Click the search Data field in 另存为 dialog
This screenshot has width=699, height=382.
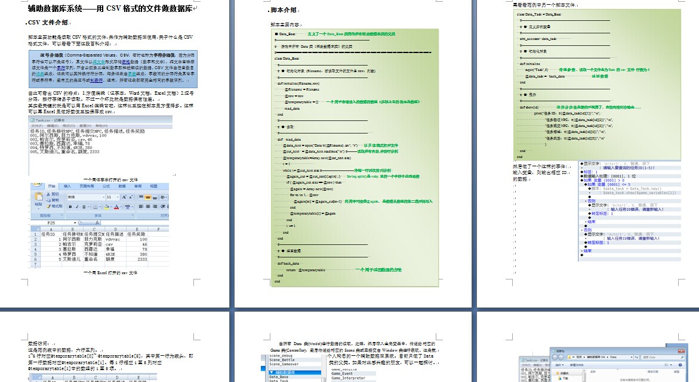coord(663,357)
